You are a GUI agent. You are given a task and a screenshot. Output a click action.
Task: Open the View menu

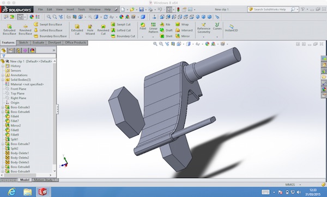pyautogui.click(x=59, y=9)
